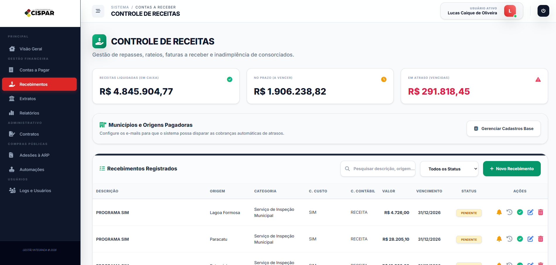Screen dimensions: 556x265
Task: Open the Todos os Status dropdown
Action: click(449, 169)
